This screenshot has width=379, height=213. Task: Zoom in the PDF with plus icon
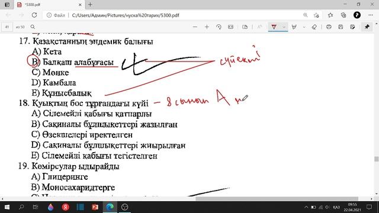[x=207, y=27]
